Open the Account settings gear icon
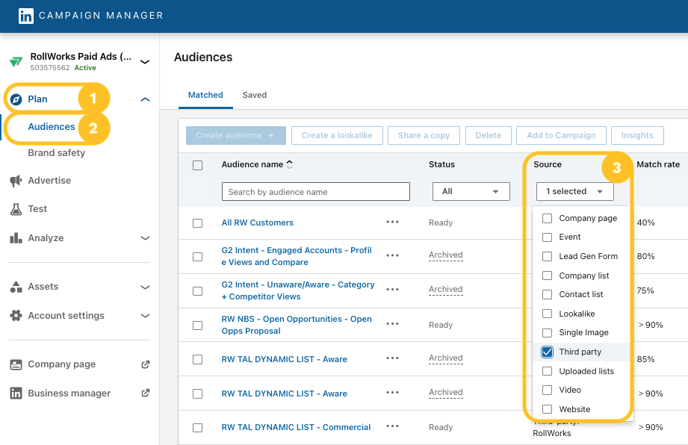Viewport: 688px width, 445px height. pyautogui.click(x=16, y=315)
